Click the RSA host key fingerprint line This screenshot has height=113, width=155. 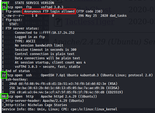[63, 84]
